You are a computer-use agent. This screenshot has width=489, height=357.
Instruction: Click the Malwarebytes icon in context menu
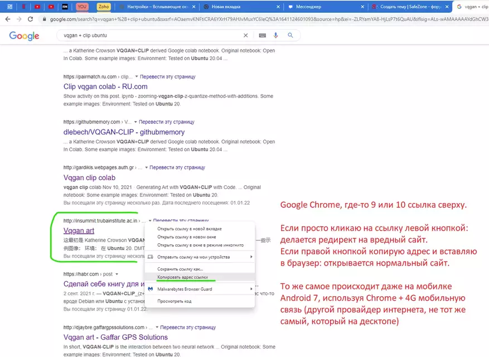tap(151, 289)
